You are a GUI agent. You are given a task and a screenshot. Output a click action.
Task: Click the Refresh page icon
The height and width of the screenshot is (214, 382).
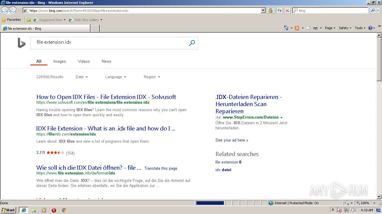pos(279,10)
